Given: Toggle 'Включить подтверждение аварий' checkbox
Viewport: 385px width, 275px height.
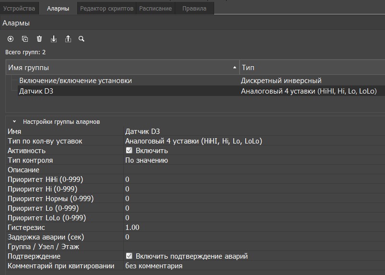Looking at the screenshot, I should pos(129,256).
